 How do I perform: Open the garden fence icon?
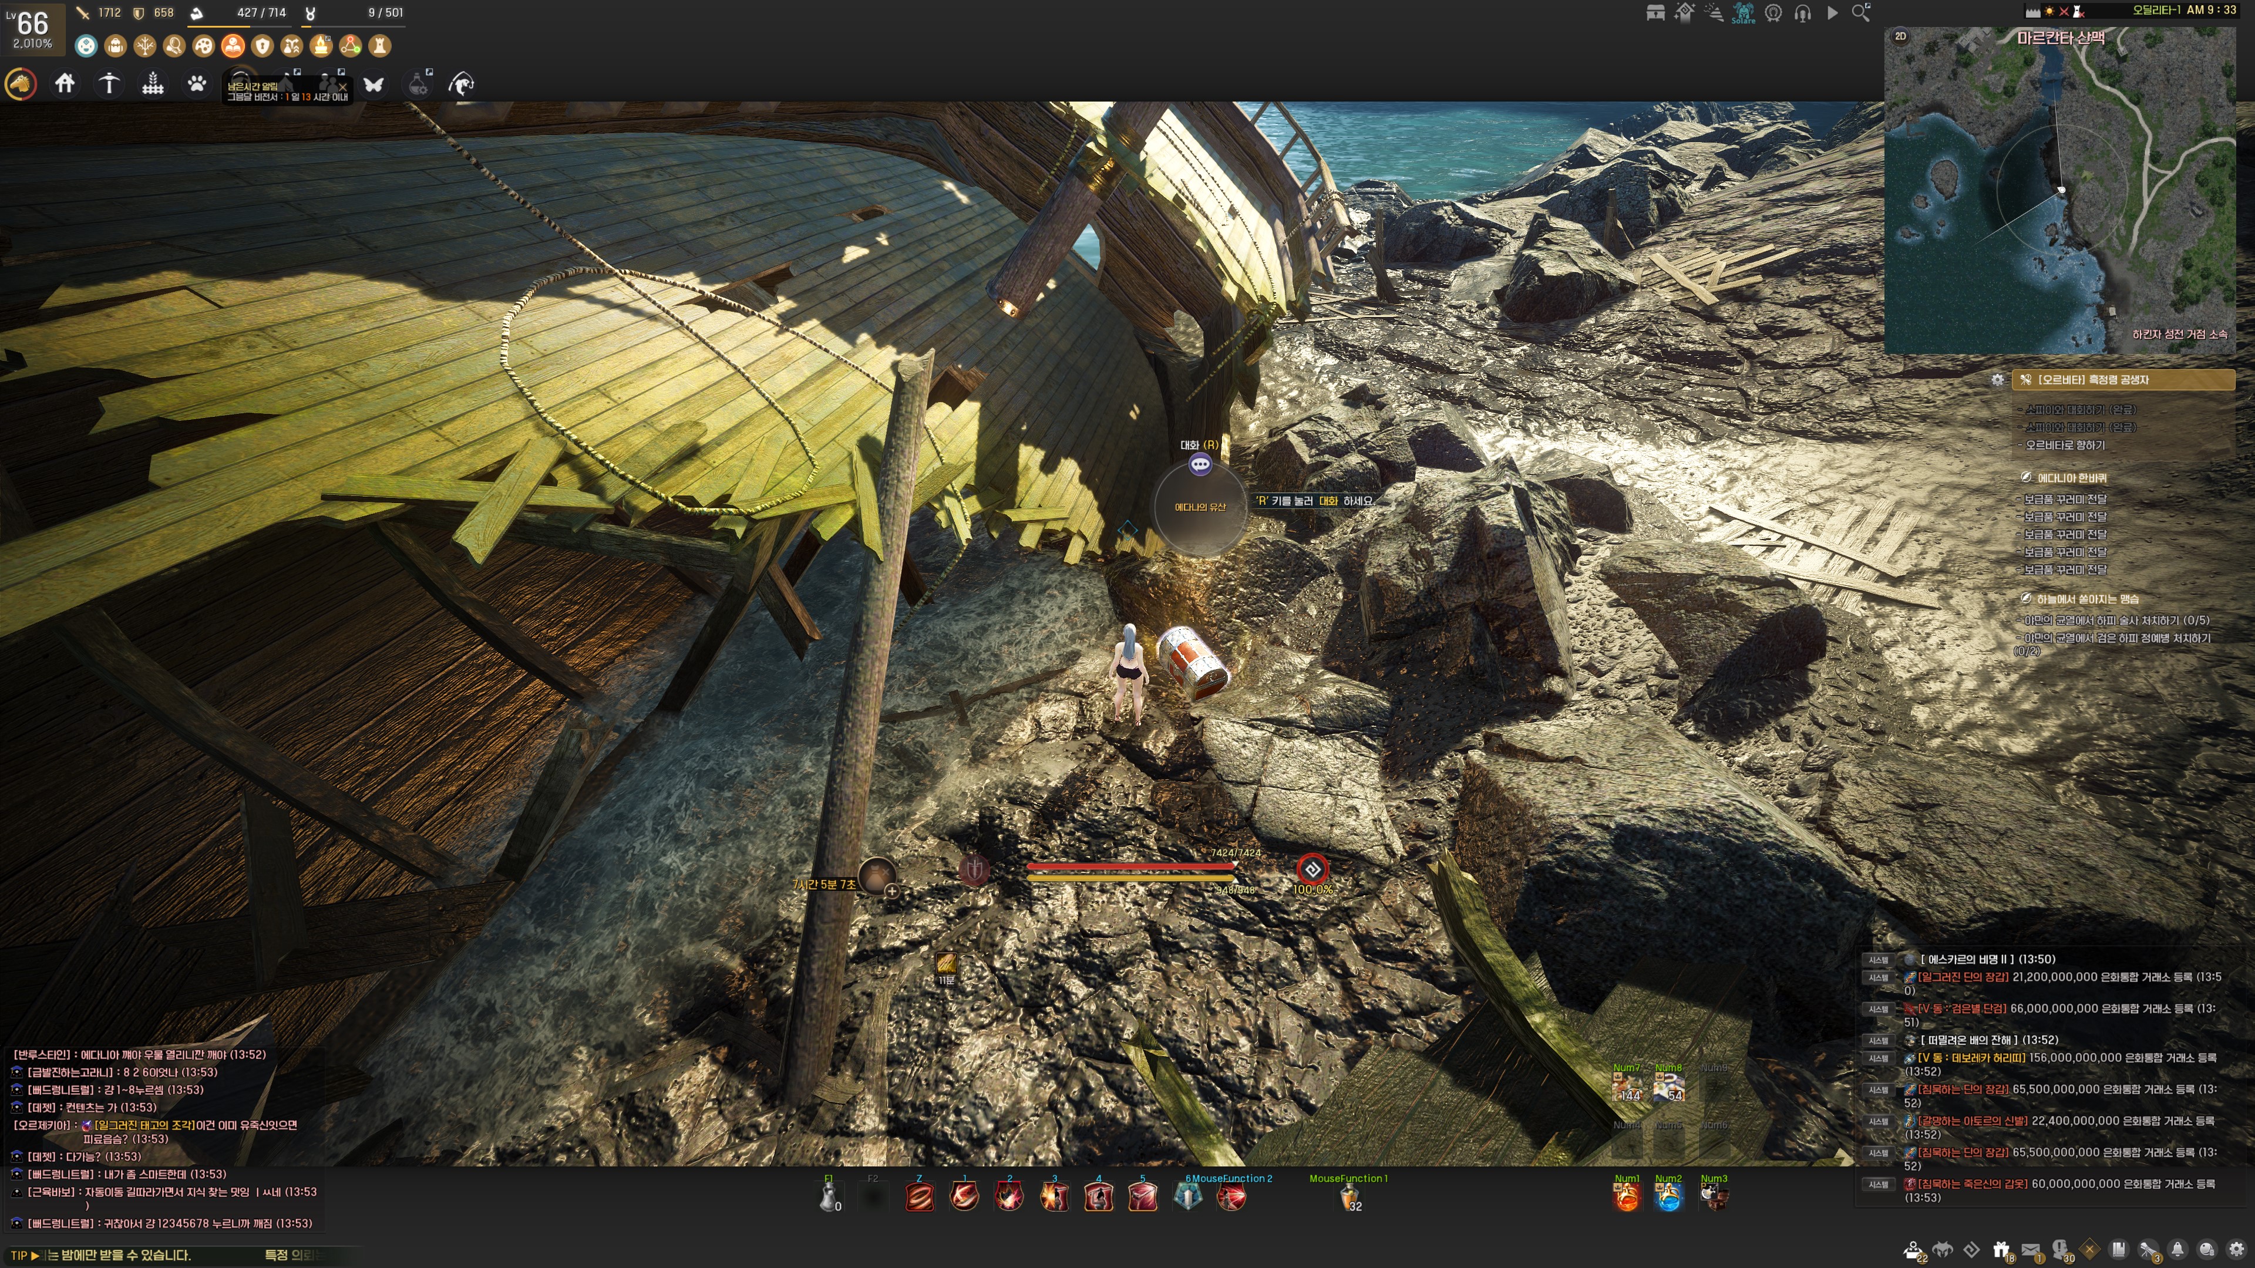tap(153, 84)
